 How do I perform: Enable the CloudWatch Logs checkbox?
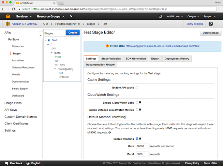137,102
